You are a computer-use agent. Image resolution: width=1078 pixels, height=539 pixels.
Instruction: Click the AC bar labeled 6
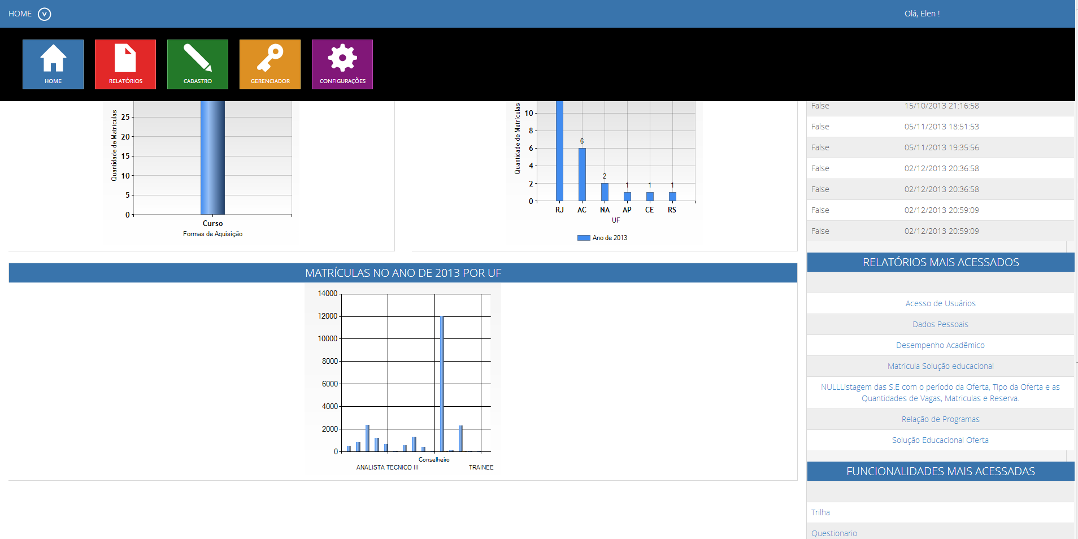tap(582, 175)
